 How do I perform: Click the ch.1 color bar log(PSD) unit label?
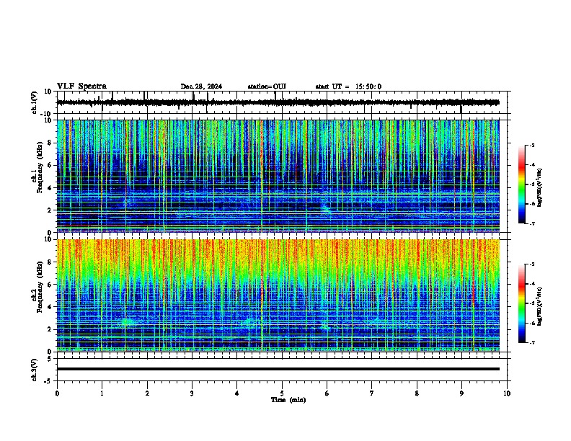click(540, 188)
